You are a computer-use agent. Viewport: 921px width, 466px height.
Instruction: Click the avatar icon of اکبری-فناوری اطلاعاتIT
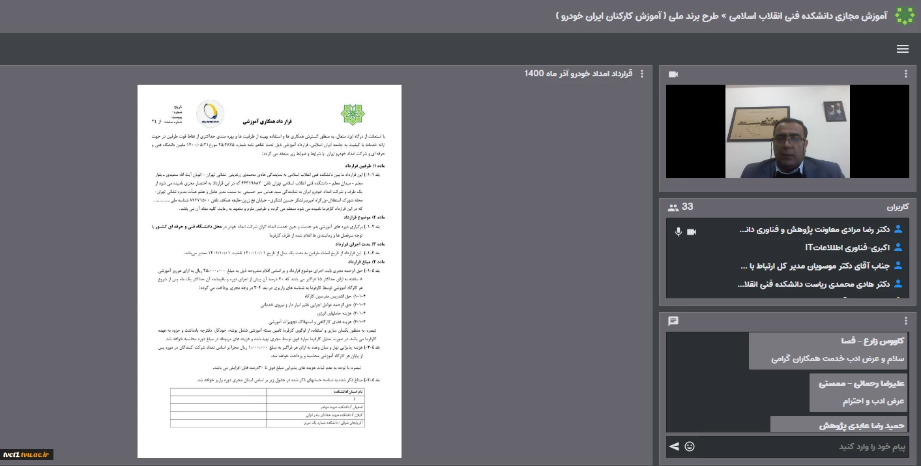(x=898, y=248)
